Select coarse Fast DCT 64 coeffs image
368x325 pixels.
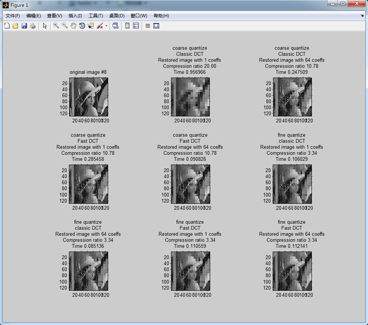click(x=191, y=184)
